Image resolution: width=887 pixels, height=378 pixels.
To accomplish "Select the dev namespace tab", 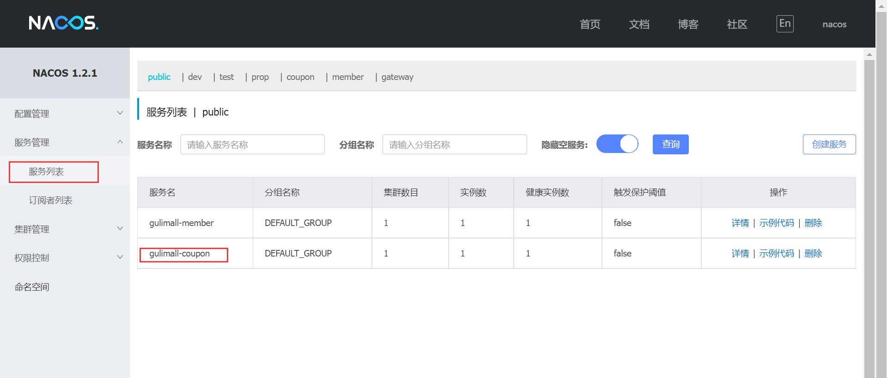I will click(195, 77).
